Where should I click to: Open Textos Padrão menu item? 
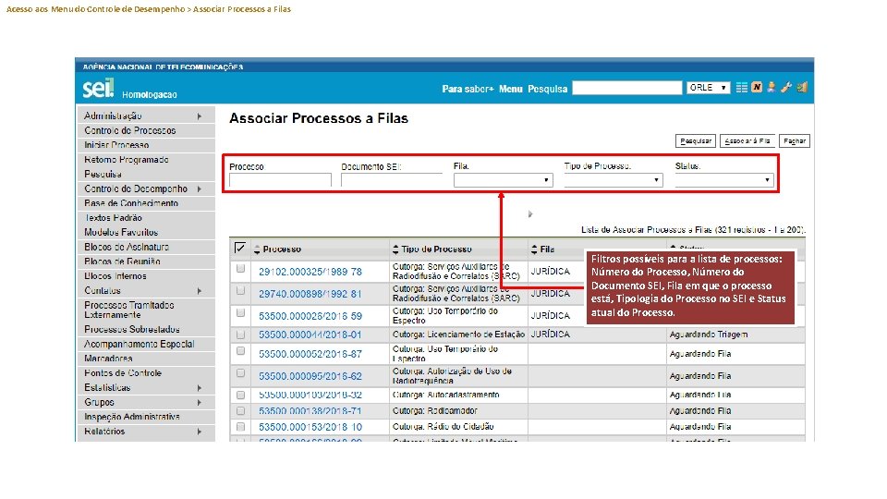(146, 218)
